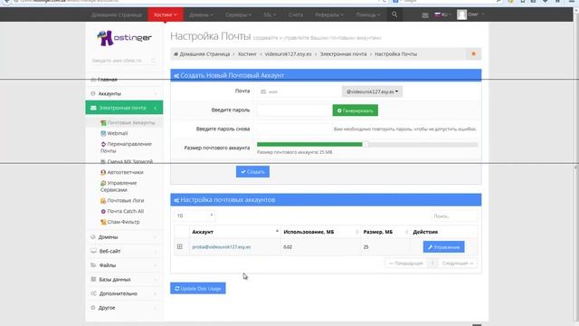The width and height of the screenshot is (579, 326).
Task: Click the Почта Catch All icon
Action: click(103, 211)
